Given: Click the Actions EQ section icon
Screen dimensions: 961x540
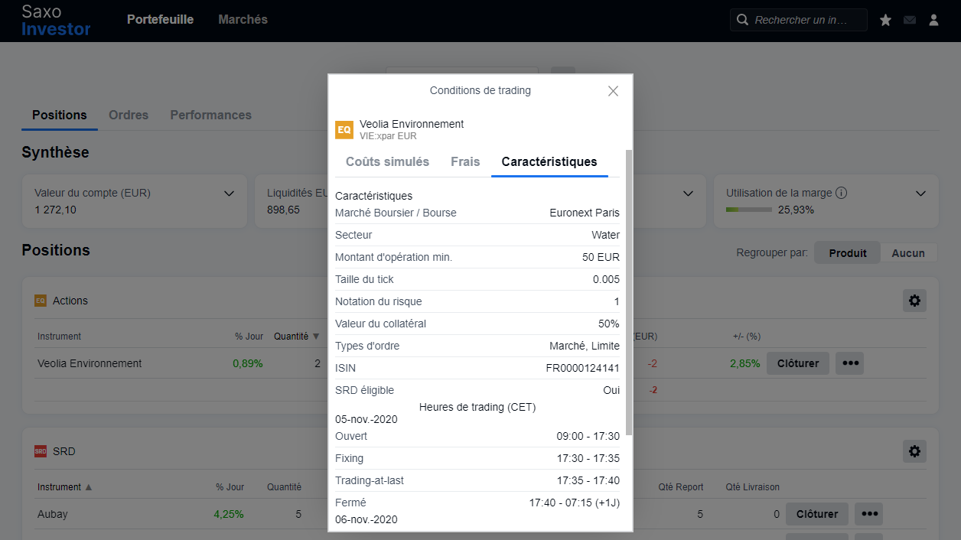Looking at the screenshot, I should pos(41,301).
